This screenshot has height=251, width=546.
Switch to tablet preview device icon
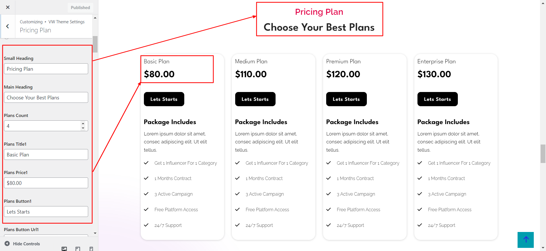(x=78, y=249)
